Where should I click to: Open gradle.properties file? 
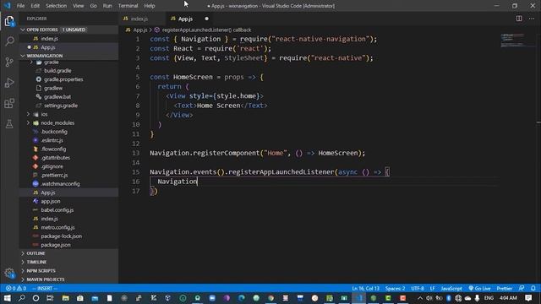point(63,79)
